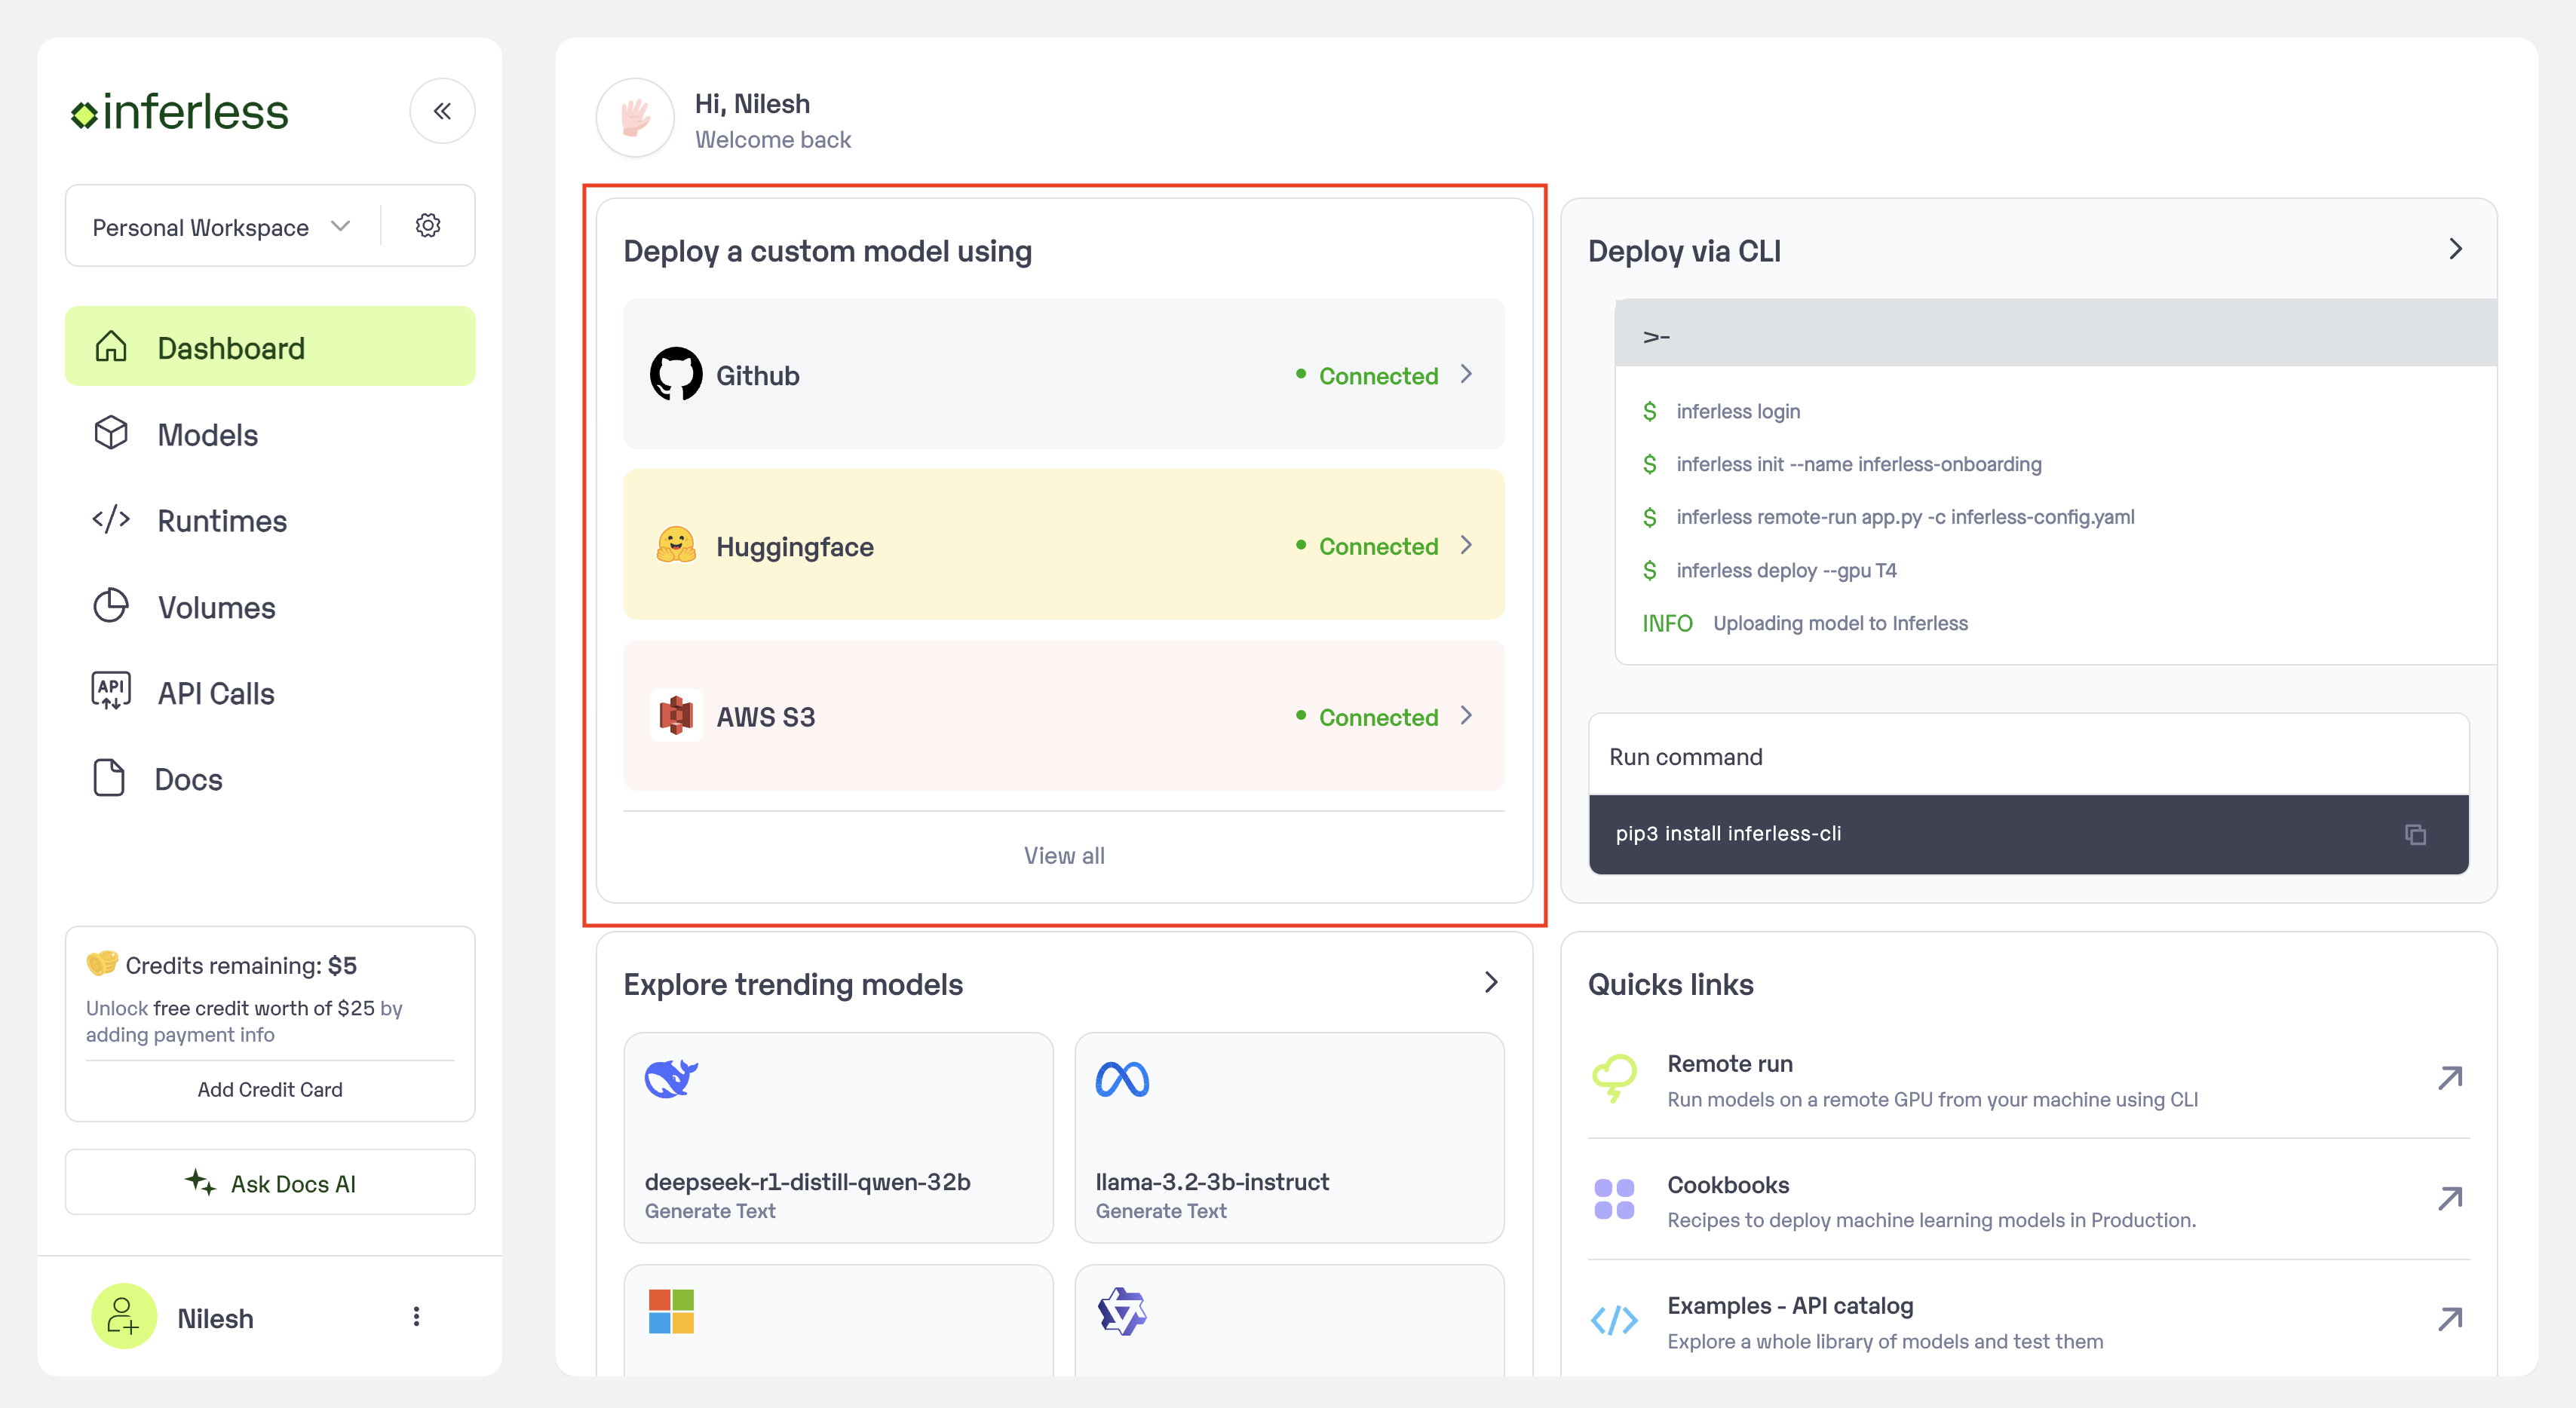Screen dimensions: 2576x1408
Task: Open the Remote run arrow link icon
Action: coord(2449,1078)
